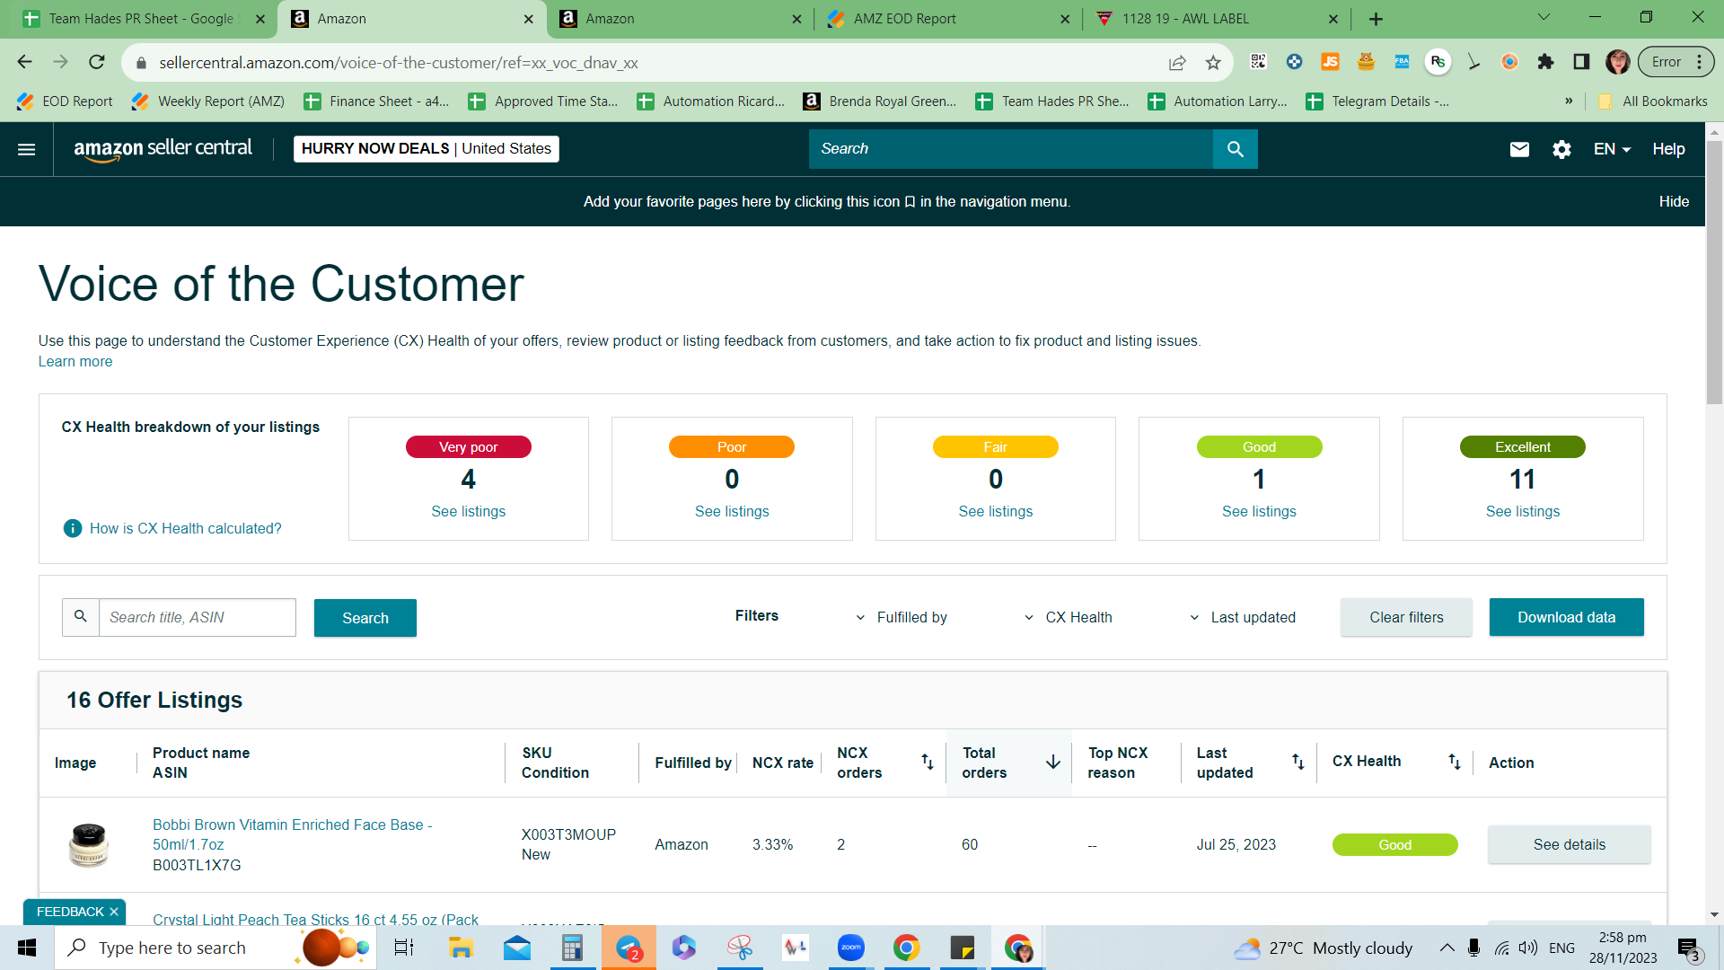Open a new browser tab
The height and width of the screenshot is (970, 1724).
click(1377, 19)
